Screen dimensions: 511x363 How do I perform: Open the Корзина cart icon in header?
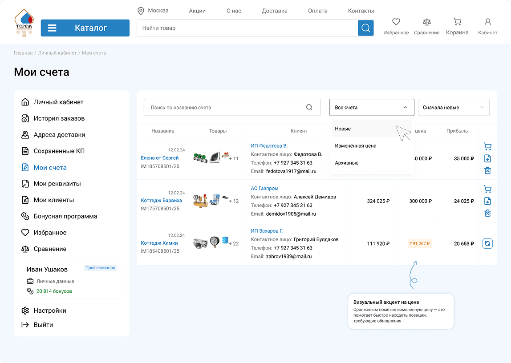[457, 22]
